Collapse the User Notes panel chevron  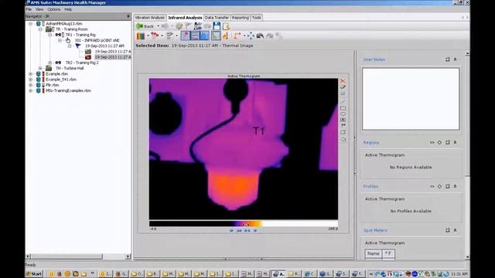456,59
